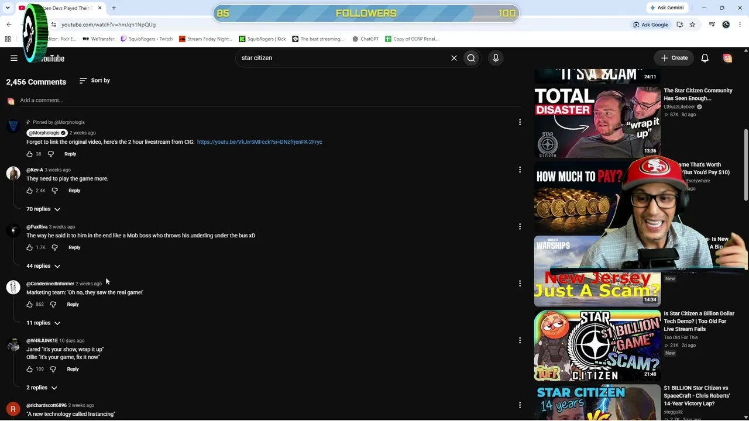Dislike the PaxRiva comment

click(x=55, y=247)
